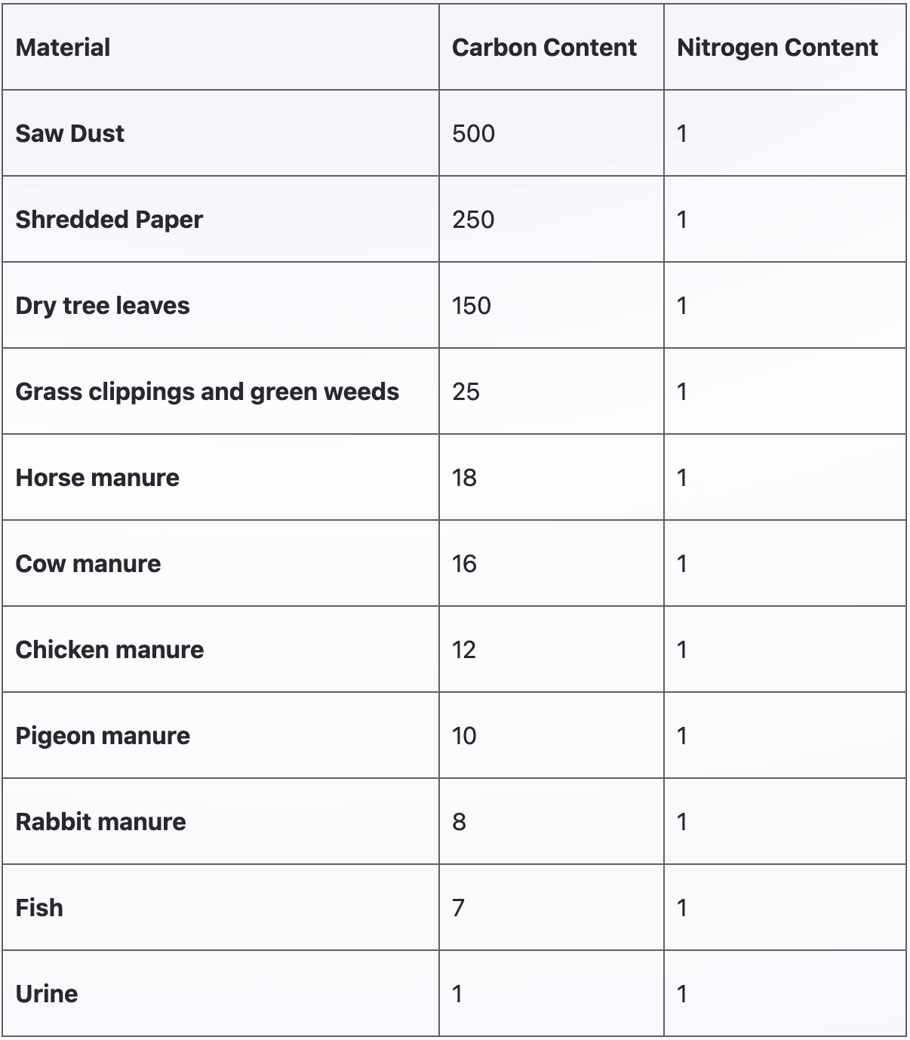The height and width of the screenshot is (1040, 910).
Task: Click the Nitrogen Content column header
Action: point(777,48)
